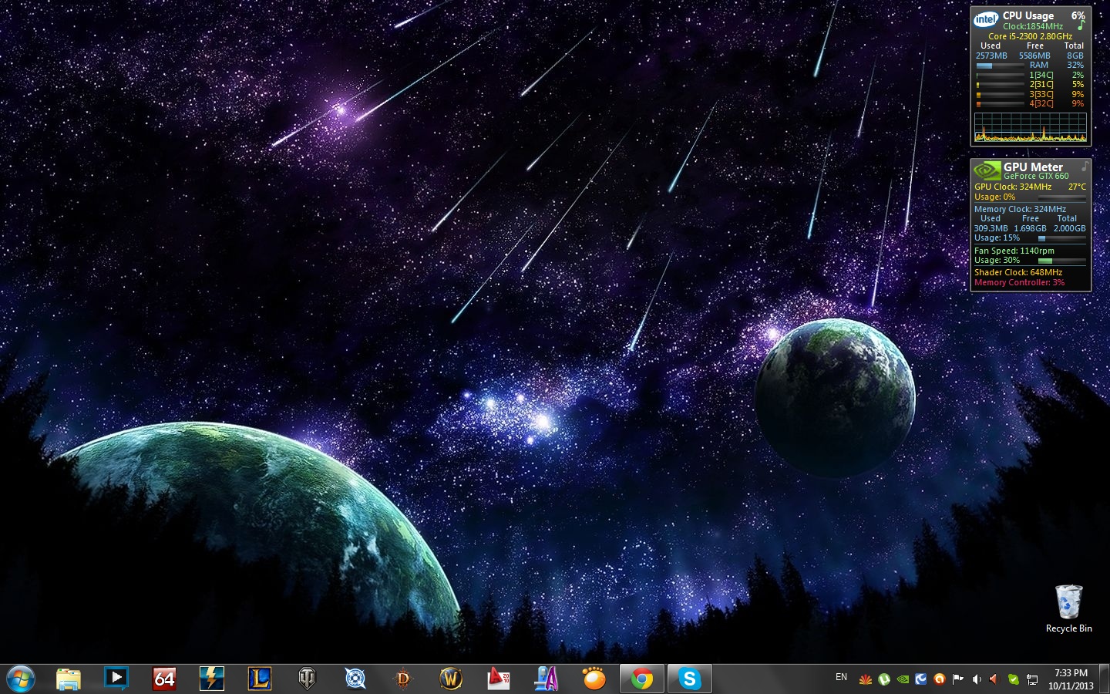The image size is (1110, 694).
Task: Click the orange fan-shaped tray icon beside EN
Action: pos(866,679)
